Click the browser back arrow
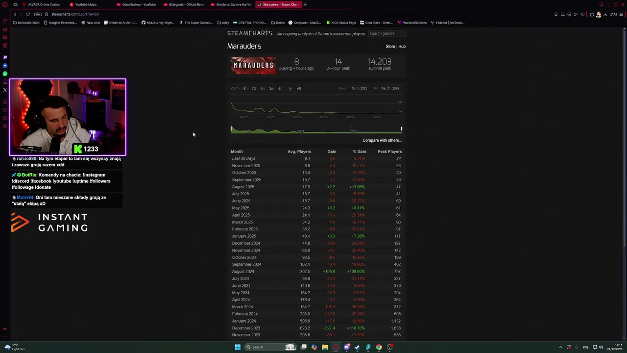The height and width of the screenshot is (353, 627). click(15, 14)
